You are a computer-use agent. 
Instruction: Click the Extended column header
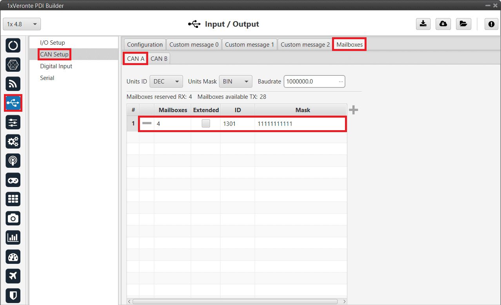click(206, 110)
